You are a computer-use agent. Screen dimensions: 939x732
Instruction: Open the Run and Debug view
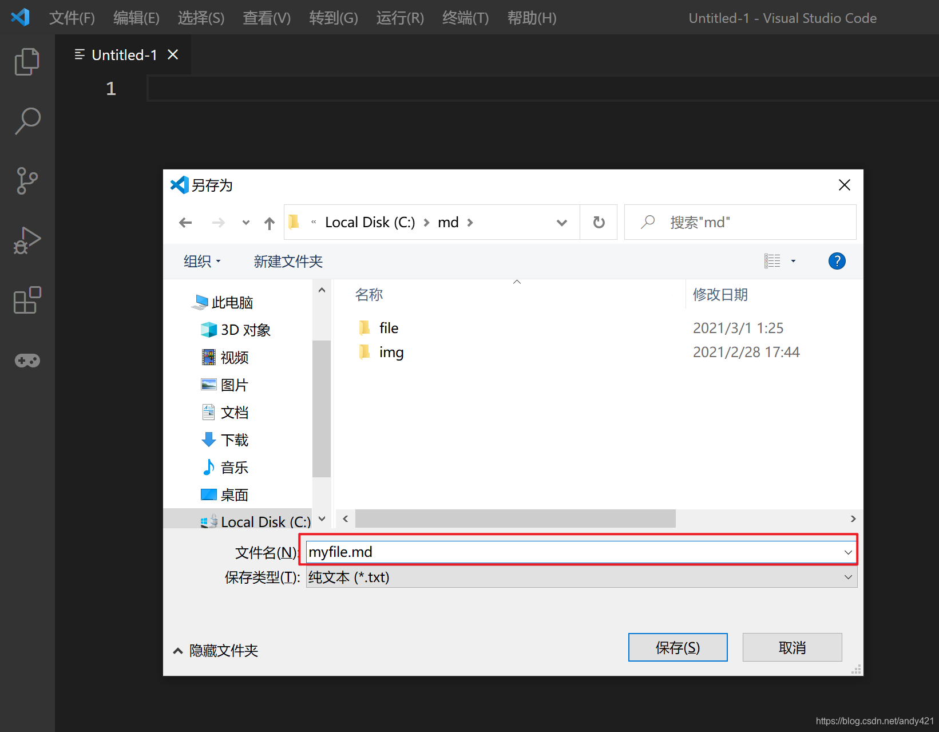point(27,240)
